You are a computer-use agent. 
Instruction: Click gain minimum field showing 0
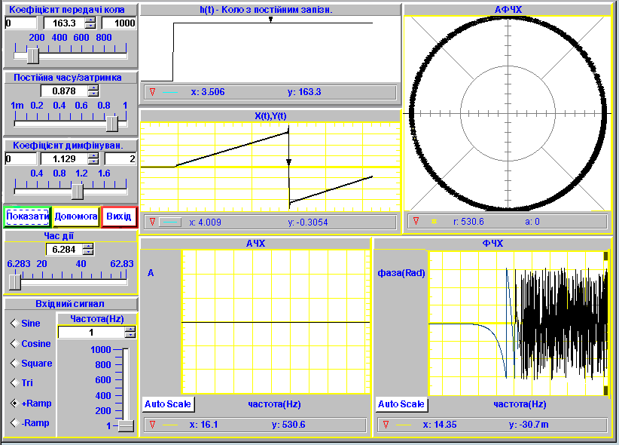[x=21, y=23]
